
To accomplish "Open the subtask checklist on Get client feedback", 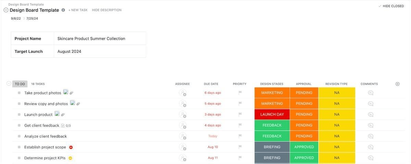I will pyautogui.click(x=65, y=126).
